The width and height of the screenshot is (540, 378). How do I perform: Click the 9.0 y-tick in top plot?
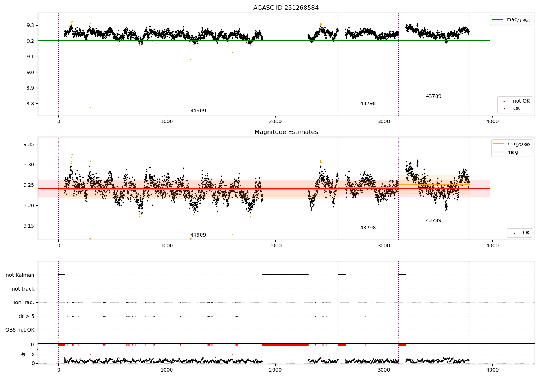point(30,72)
